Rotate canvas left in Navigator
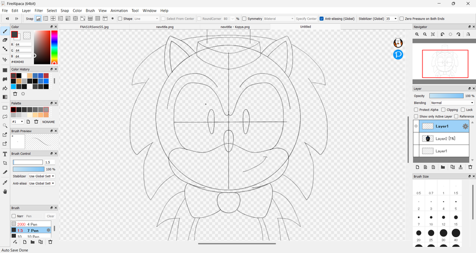476x253 pixels. [x=442, y=34]
